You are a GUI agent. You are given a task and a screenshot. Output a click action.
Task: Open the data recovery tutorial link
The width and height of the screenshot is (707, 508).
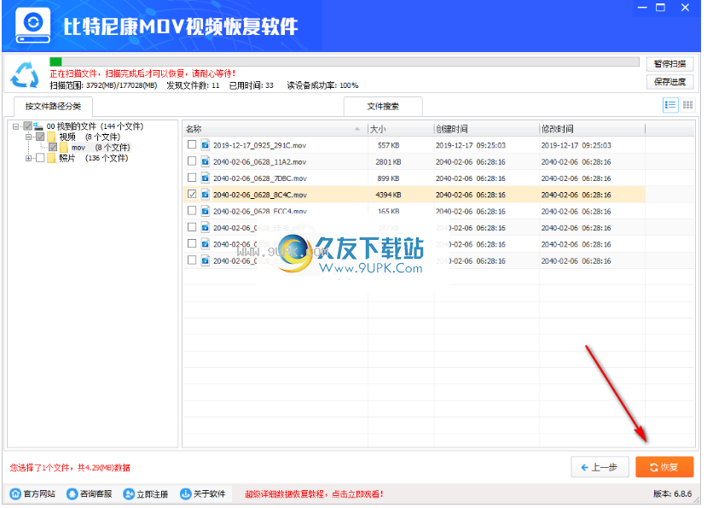click(314, 494)
